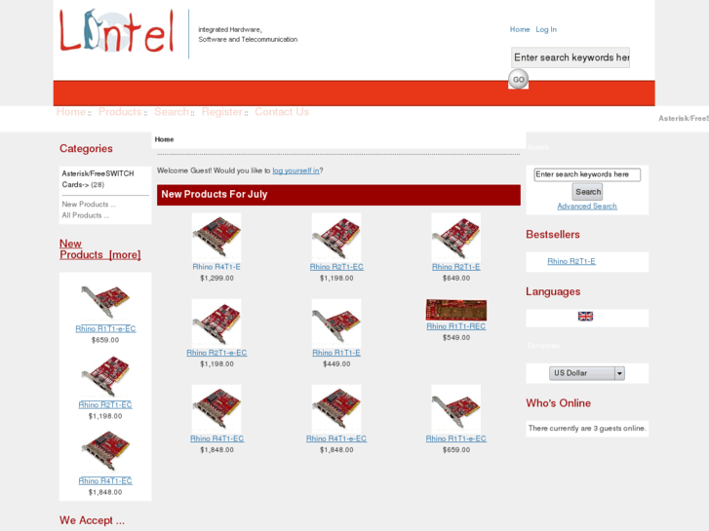Click the Lintel penguin logo
Viewport: 709px width, 531px height.
point(116,31)
